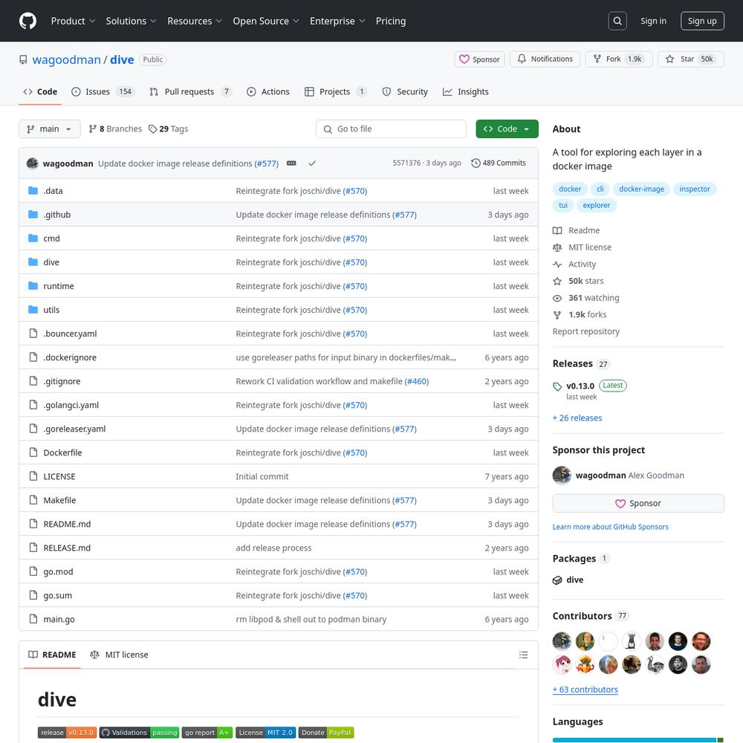View 8 Branches
743x743 pixels.
(x=115, y=129)
